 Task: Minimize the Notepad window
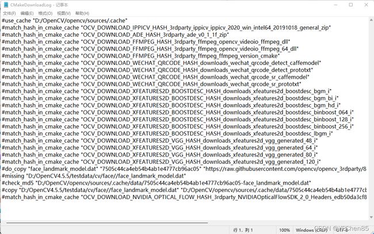point(335,5)
